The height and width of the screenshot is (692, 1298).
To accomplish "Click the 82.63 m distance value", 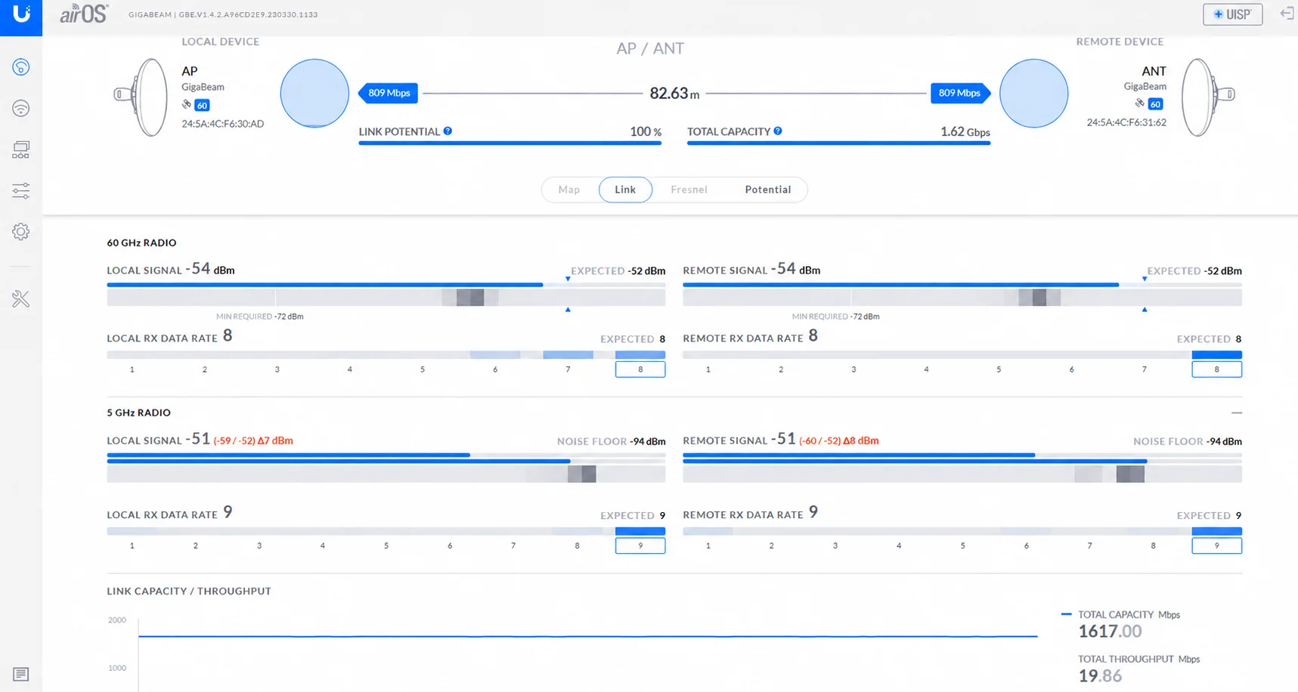I will pos(674,94).
